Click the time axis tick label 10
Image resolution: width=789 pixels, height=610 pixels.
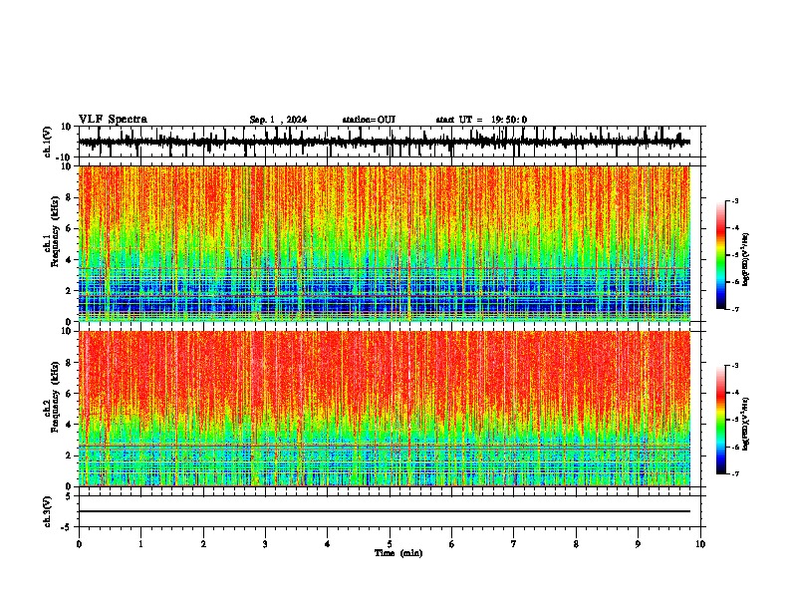(700, 544)
